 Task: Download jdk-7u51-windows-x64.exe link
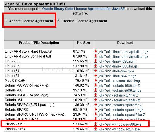coord(119,129)
